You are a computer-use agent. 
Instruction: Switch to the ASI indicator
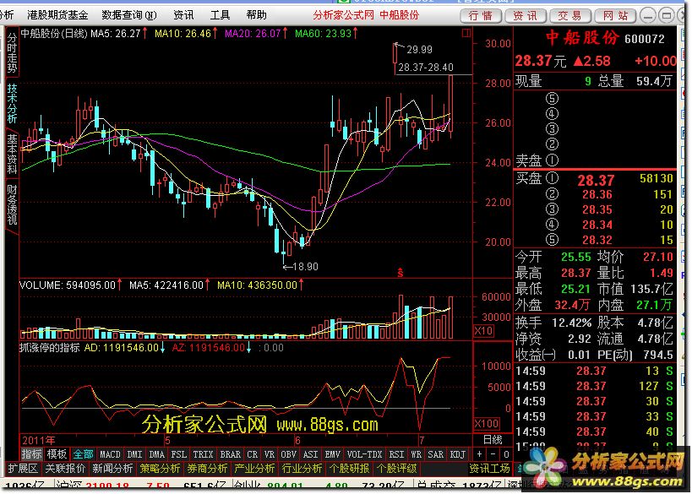pos(311,453)
